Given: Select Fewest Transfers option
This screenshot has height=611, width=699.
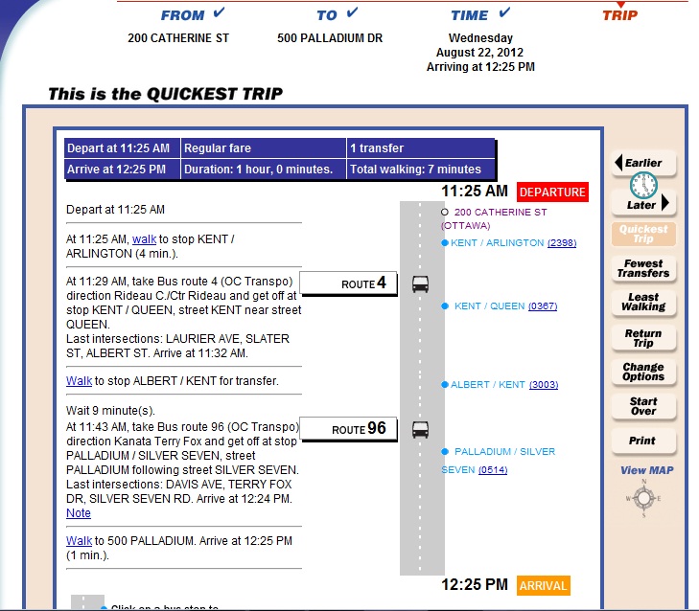Looking at the screenshot, I should click(643, 269).
